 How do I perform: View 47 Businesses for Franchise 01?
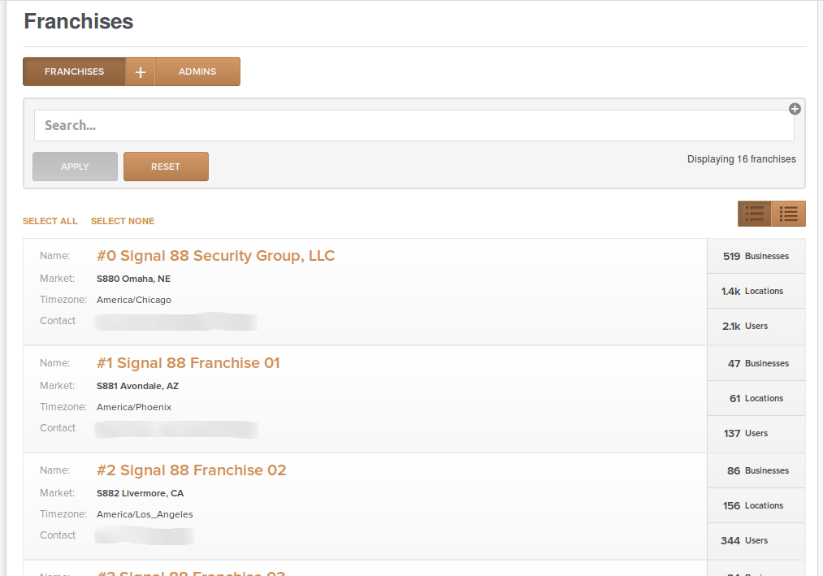[756, 363]
